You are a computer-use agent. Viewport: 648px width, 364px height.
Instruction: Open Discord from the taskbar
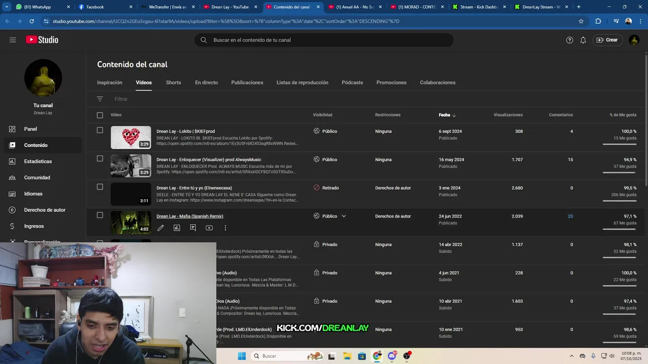pyautogui.click(x=392, y=356)
